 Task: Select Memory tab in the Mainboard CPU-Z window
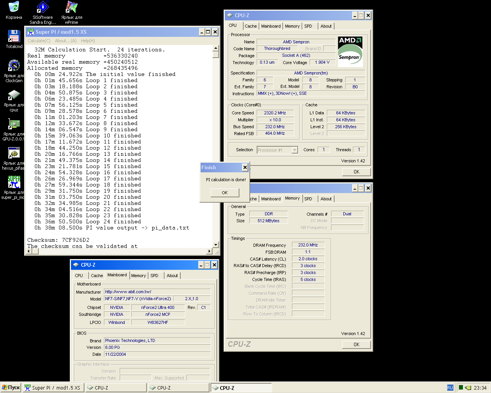(x=138, y=276)
